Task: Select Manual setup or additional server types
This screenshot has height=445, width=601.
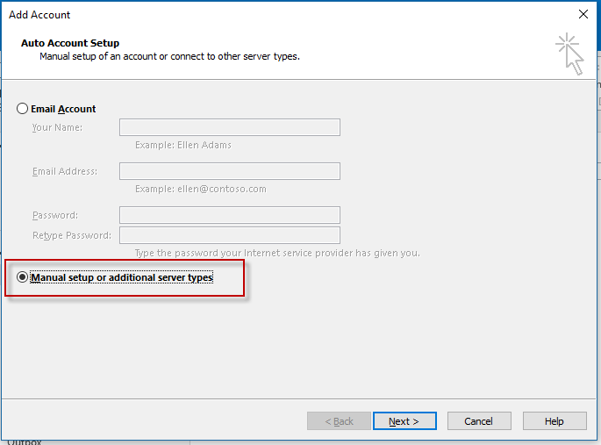Action: point(23,277)
